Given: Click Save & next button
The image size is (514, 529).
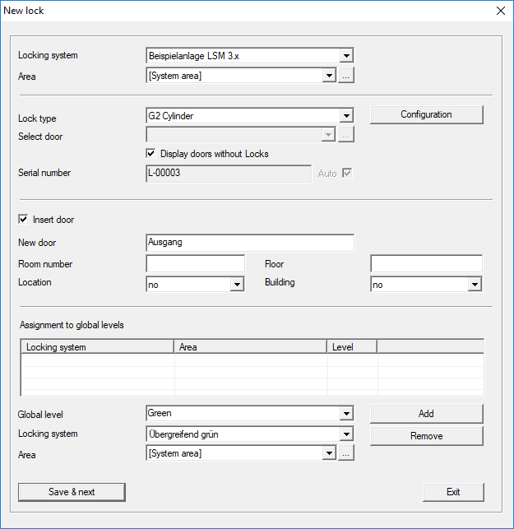Looking at the screenshot, I should click(x=72, y=492).
